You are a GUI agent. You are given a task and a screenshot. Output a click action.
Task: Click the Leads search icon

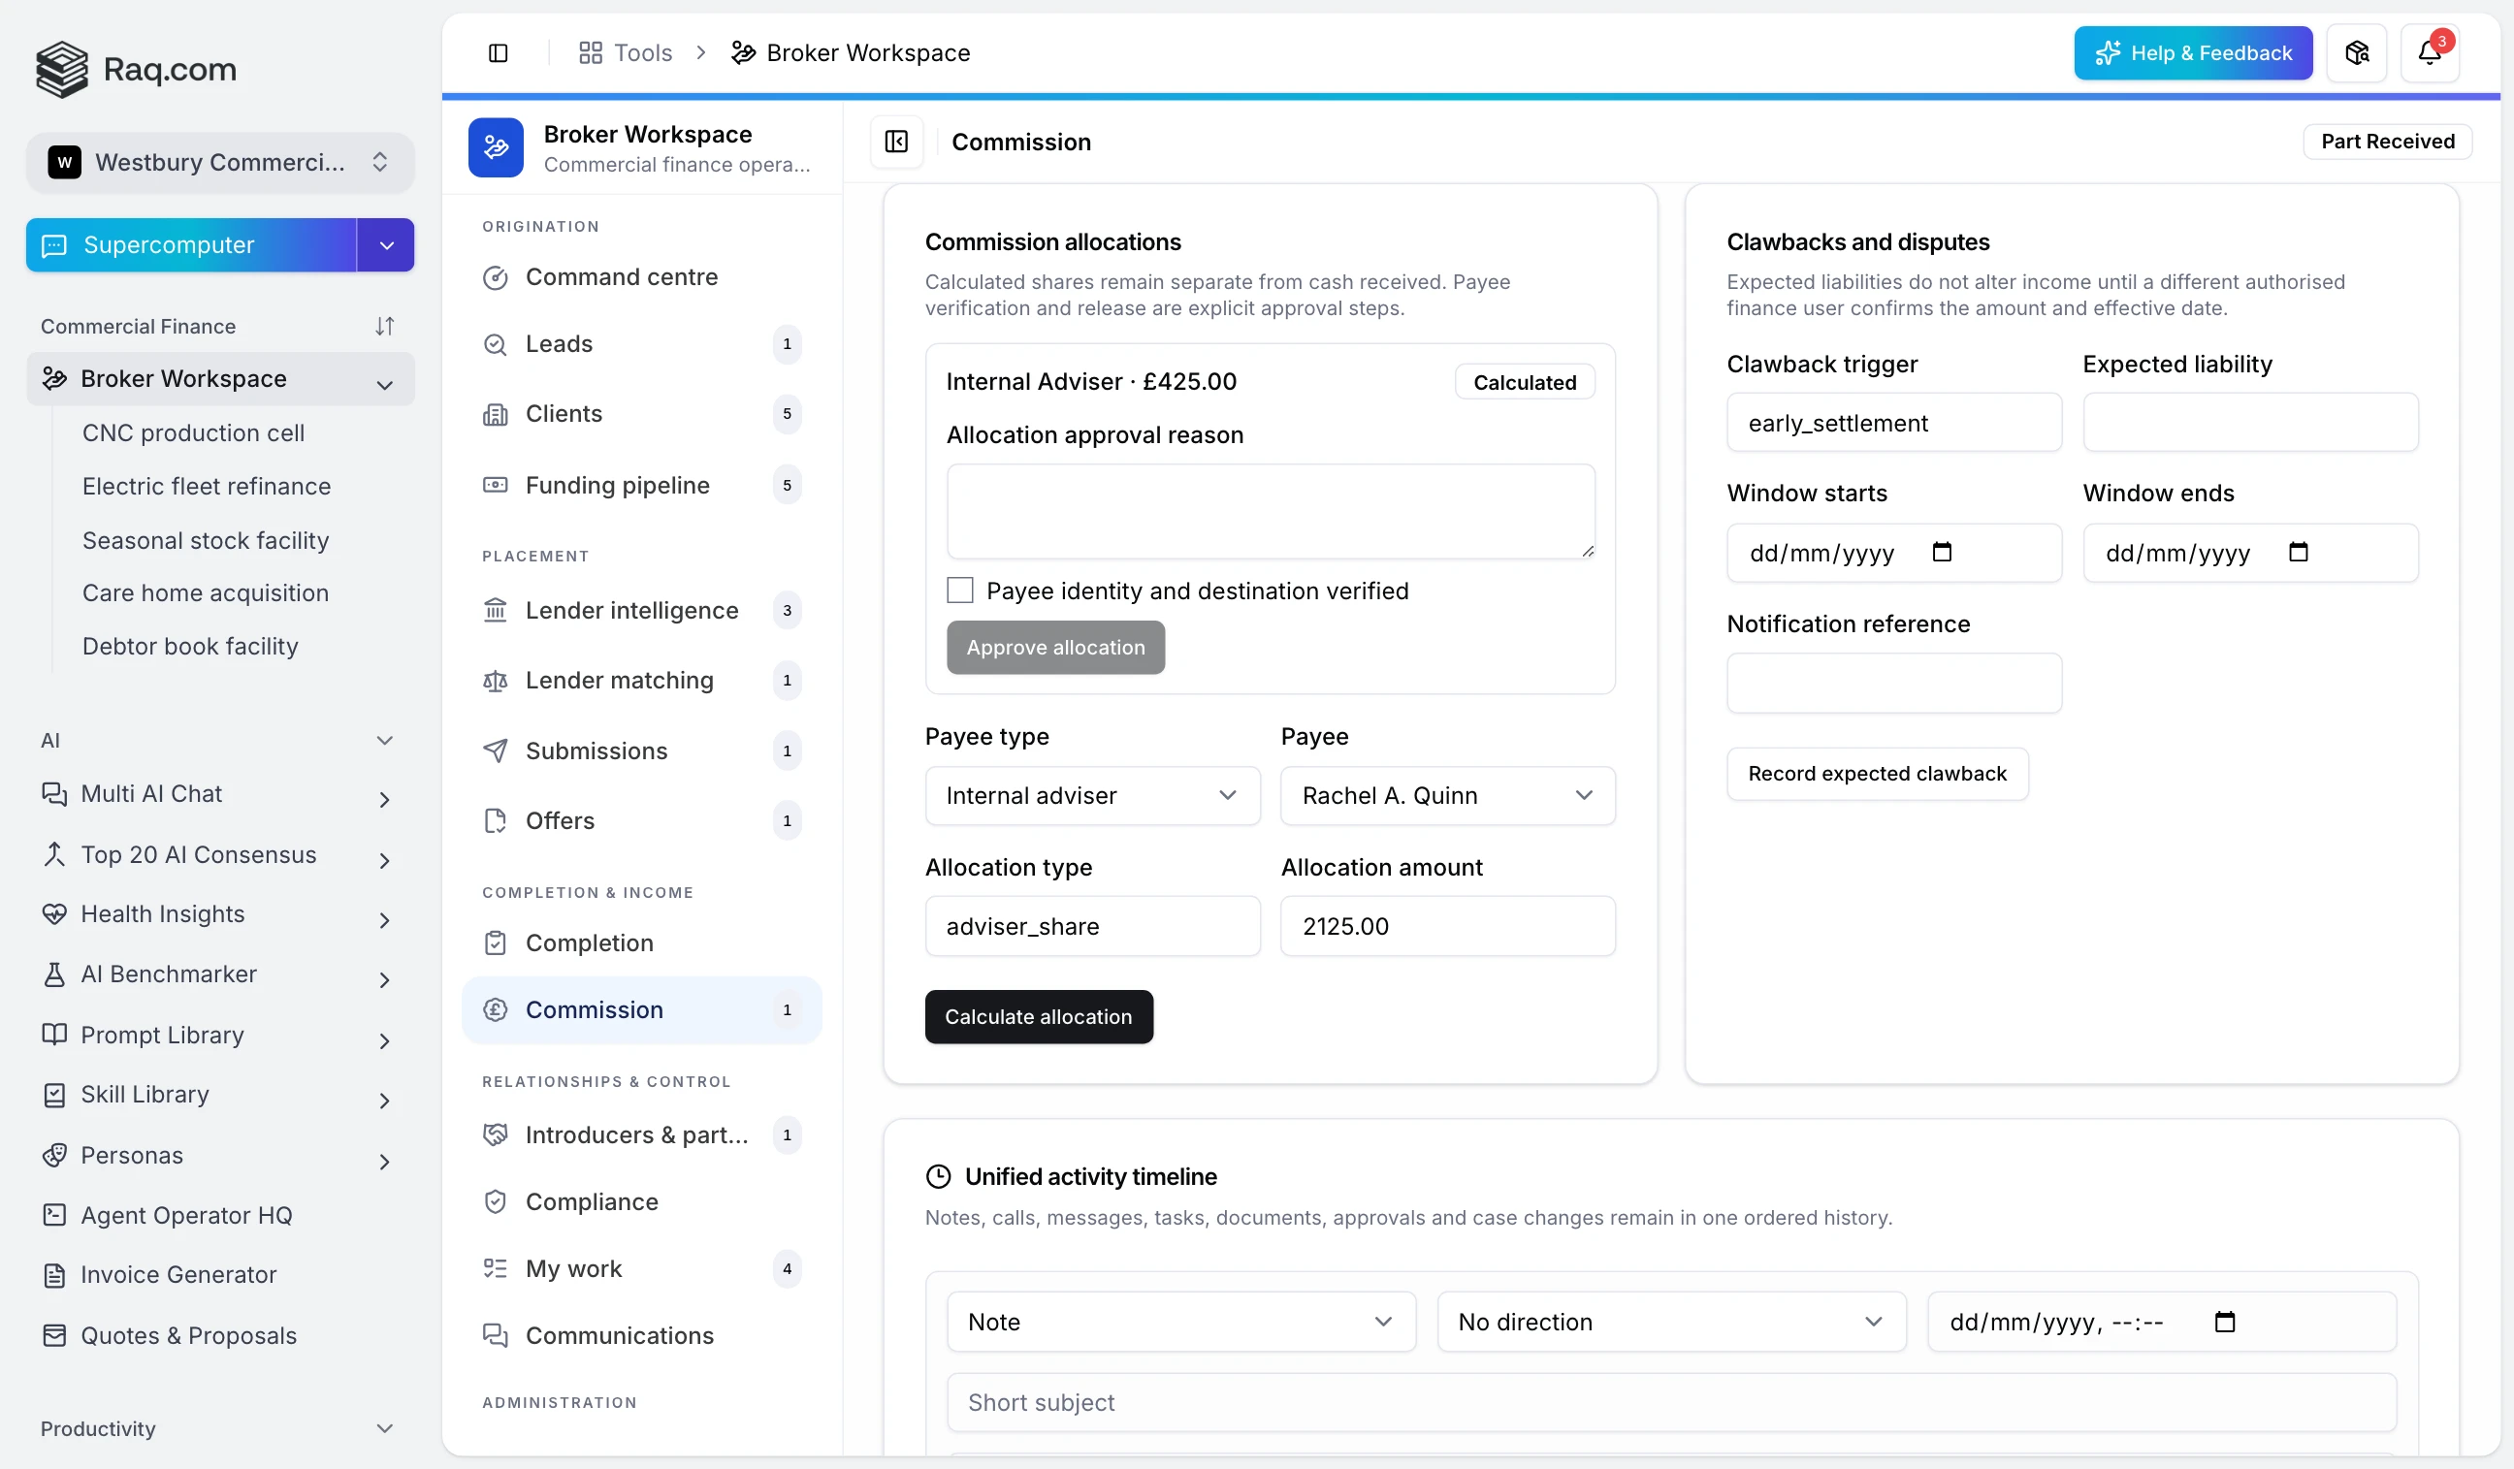495,344
